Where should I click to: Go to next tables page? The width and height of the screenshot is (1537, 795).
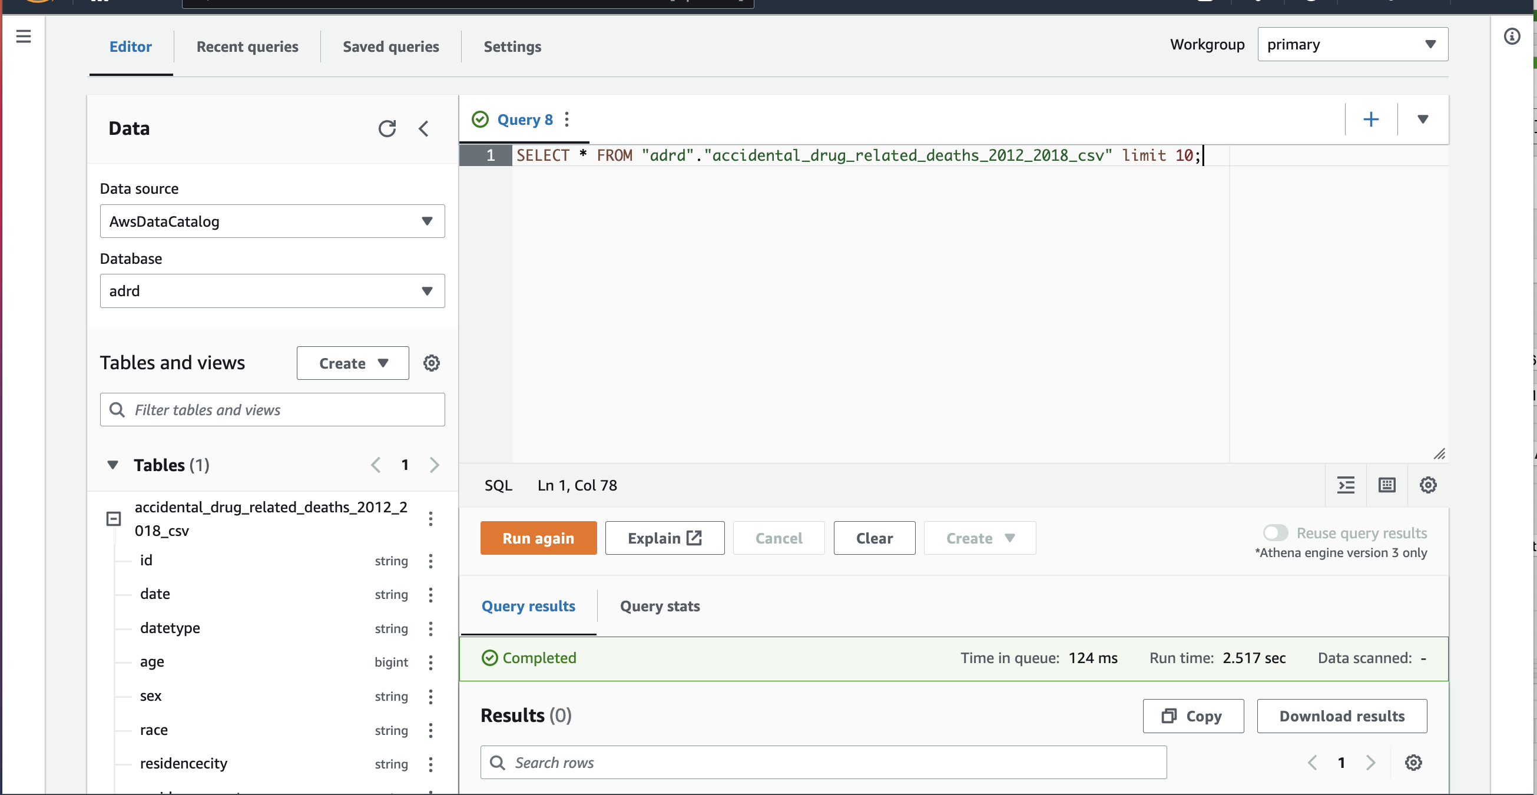click(435, 465)
